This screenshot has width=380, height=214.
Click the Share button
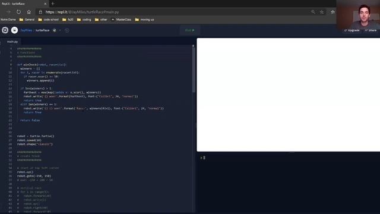click(370, 30)
